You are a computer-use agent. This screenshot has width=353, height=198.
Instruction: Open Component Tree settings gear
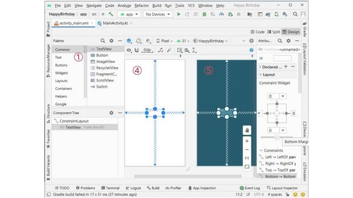(x=111, y=113)
